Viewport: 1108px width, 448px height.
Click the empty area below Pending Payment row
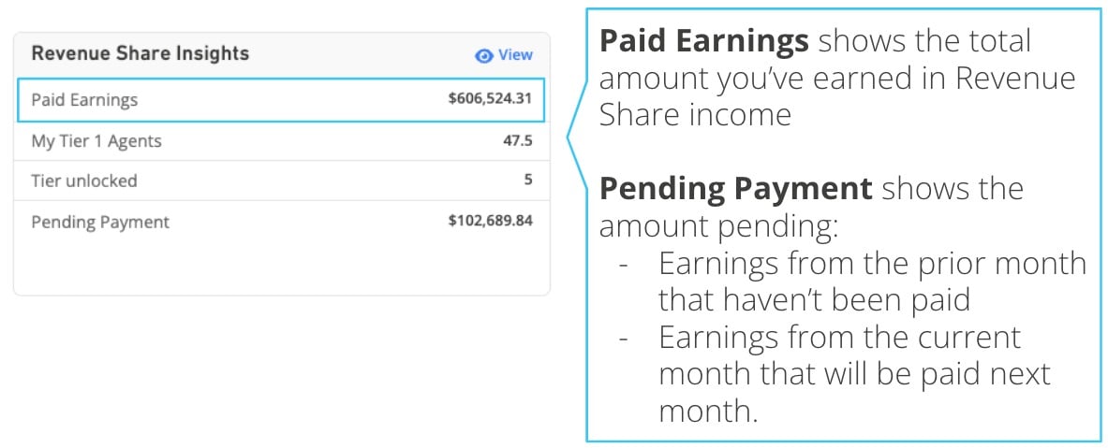pyautogui.click(x=281, y=267)
